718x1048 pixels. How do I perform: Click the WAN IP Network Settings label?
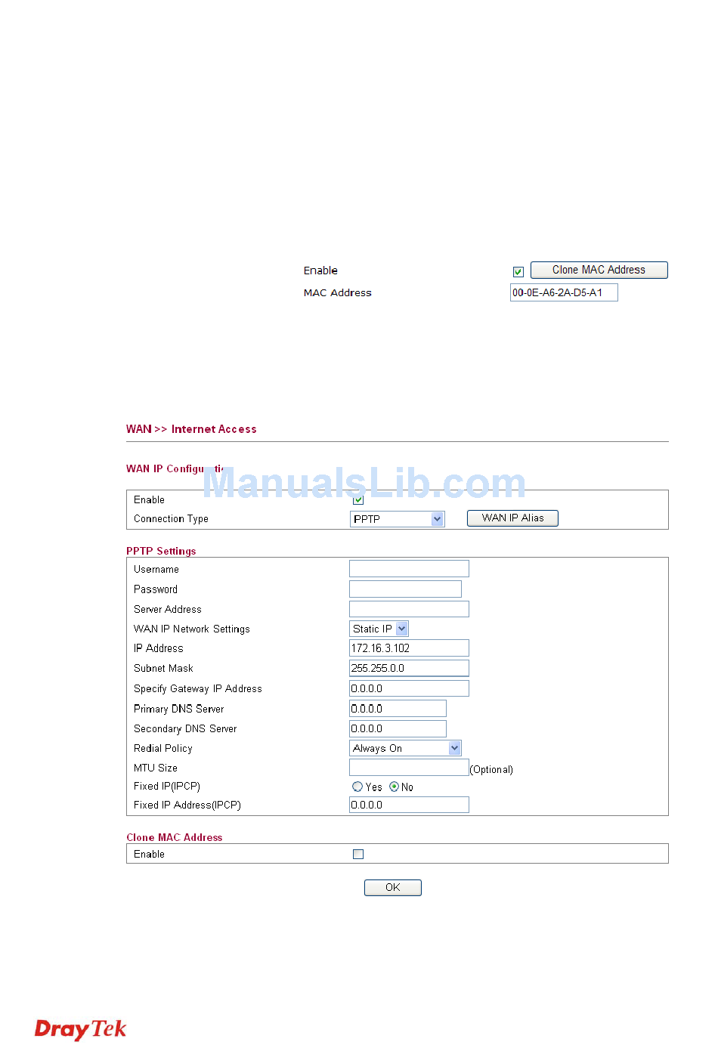[192, 629]
